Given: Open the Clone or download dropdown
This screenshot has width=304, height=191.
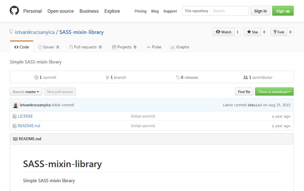Looking at the screenshot, I should pyautogui.click(x=274, y=92).
